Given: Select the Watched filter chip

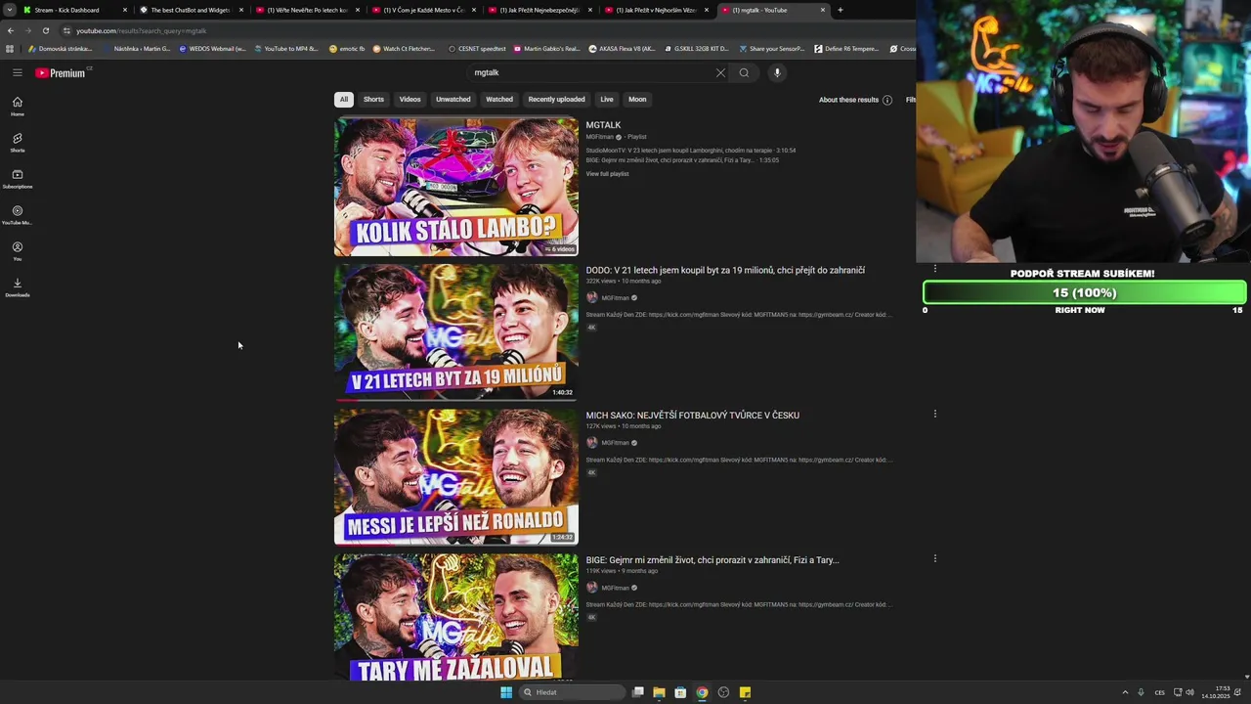Looking at the screenshot, I should 499,99.
